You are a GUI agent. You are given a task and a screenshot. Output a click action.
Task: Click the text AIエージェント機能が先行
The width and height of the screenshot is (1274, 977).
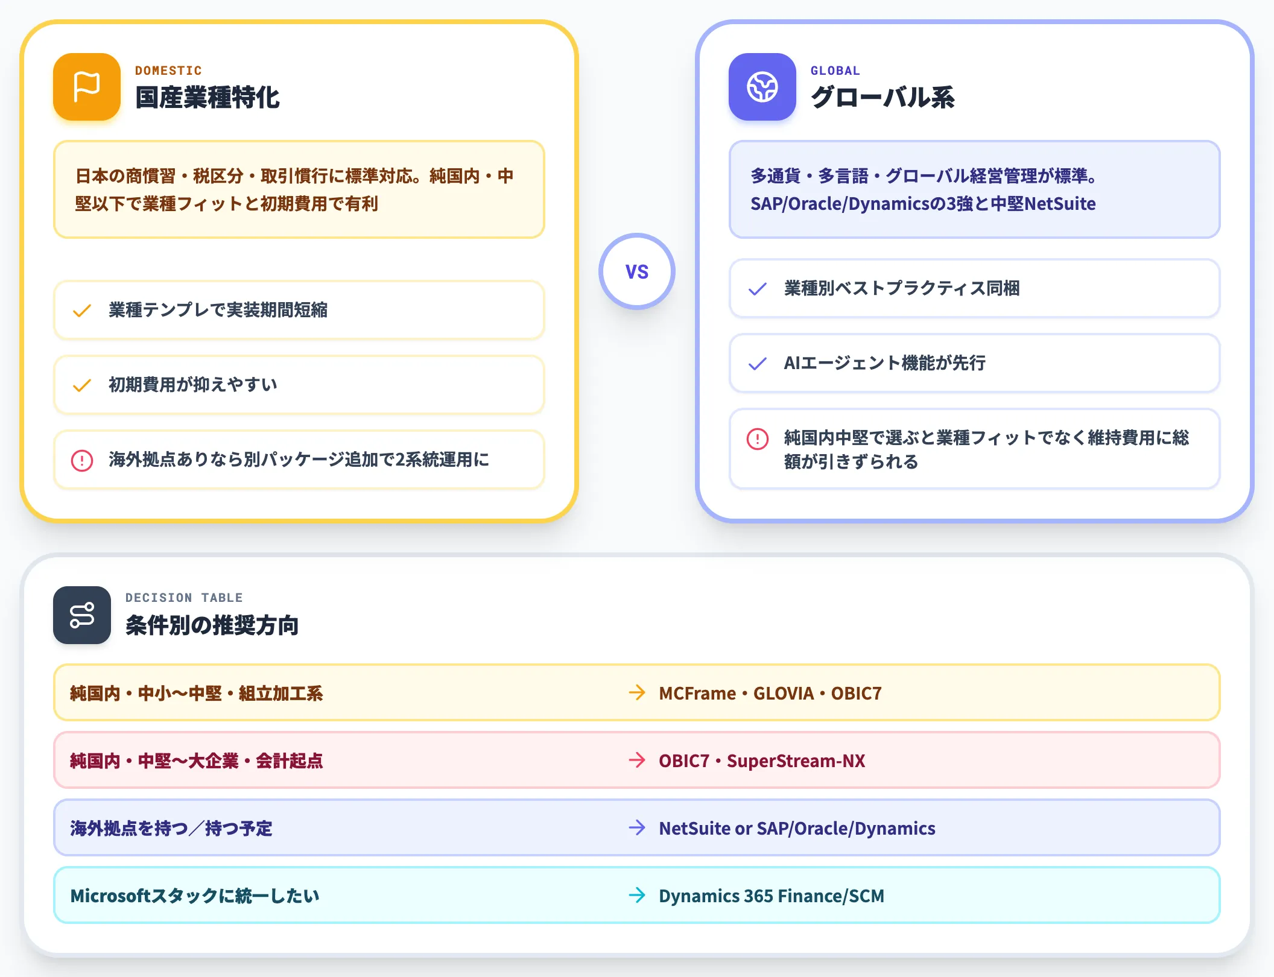[x=885, y=363]
